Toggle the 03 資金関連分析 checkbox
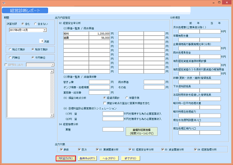Image resolution: width=233 pixels, height=165 pixels. 163,149
